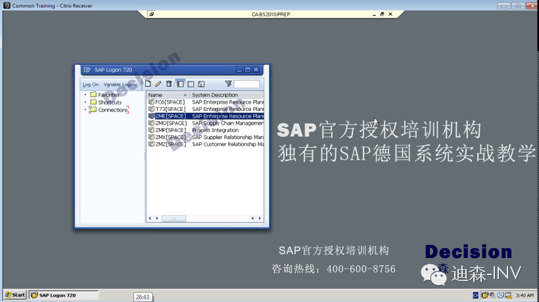Click the filter funnel icon
This screenshot has width=539, height=302.
[x=228, y=83]
